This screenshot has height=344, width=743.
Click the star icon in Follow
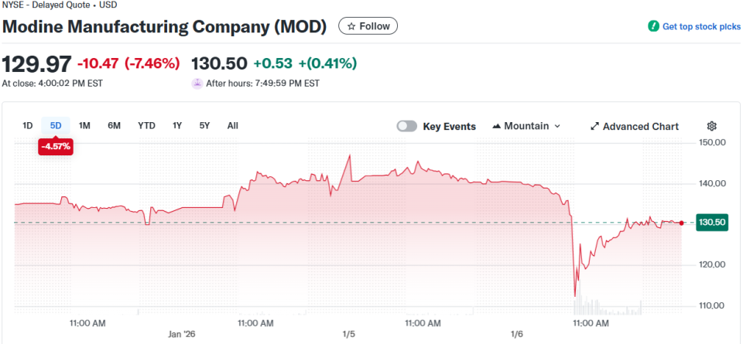351,26
